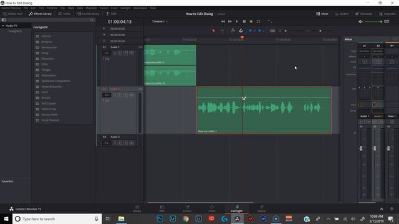Toggle the Audio 3 track Mute button

(132, 143)
